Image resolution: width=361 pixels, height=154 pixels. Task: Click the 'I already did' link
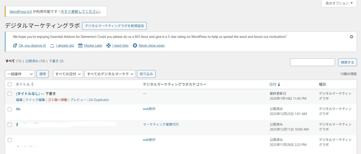pyautogui.click(x=65, y=46)
